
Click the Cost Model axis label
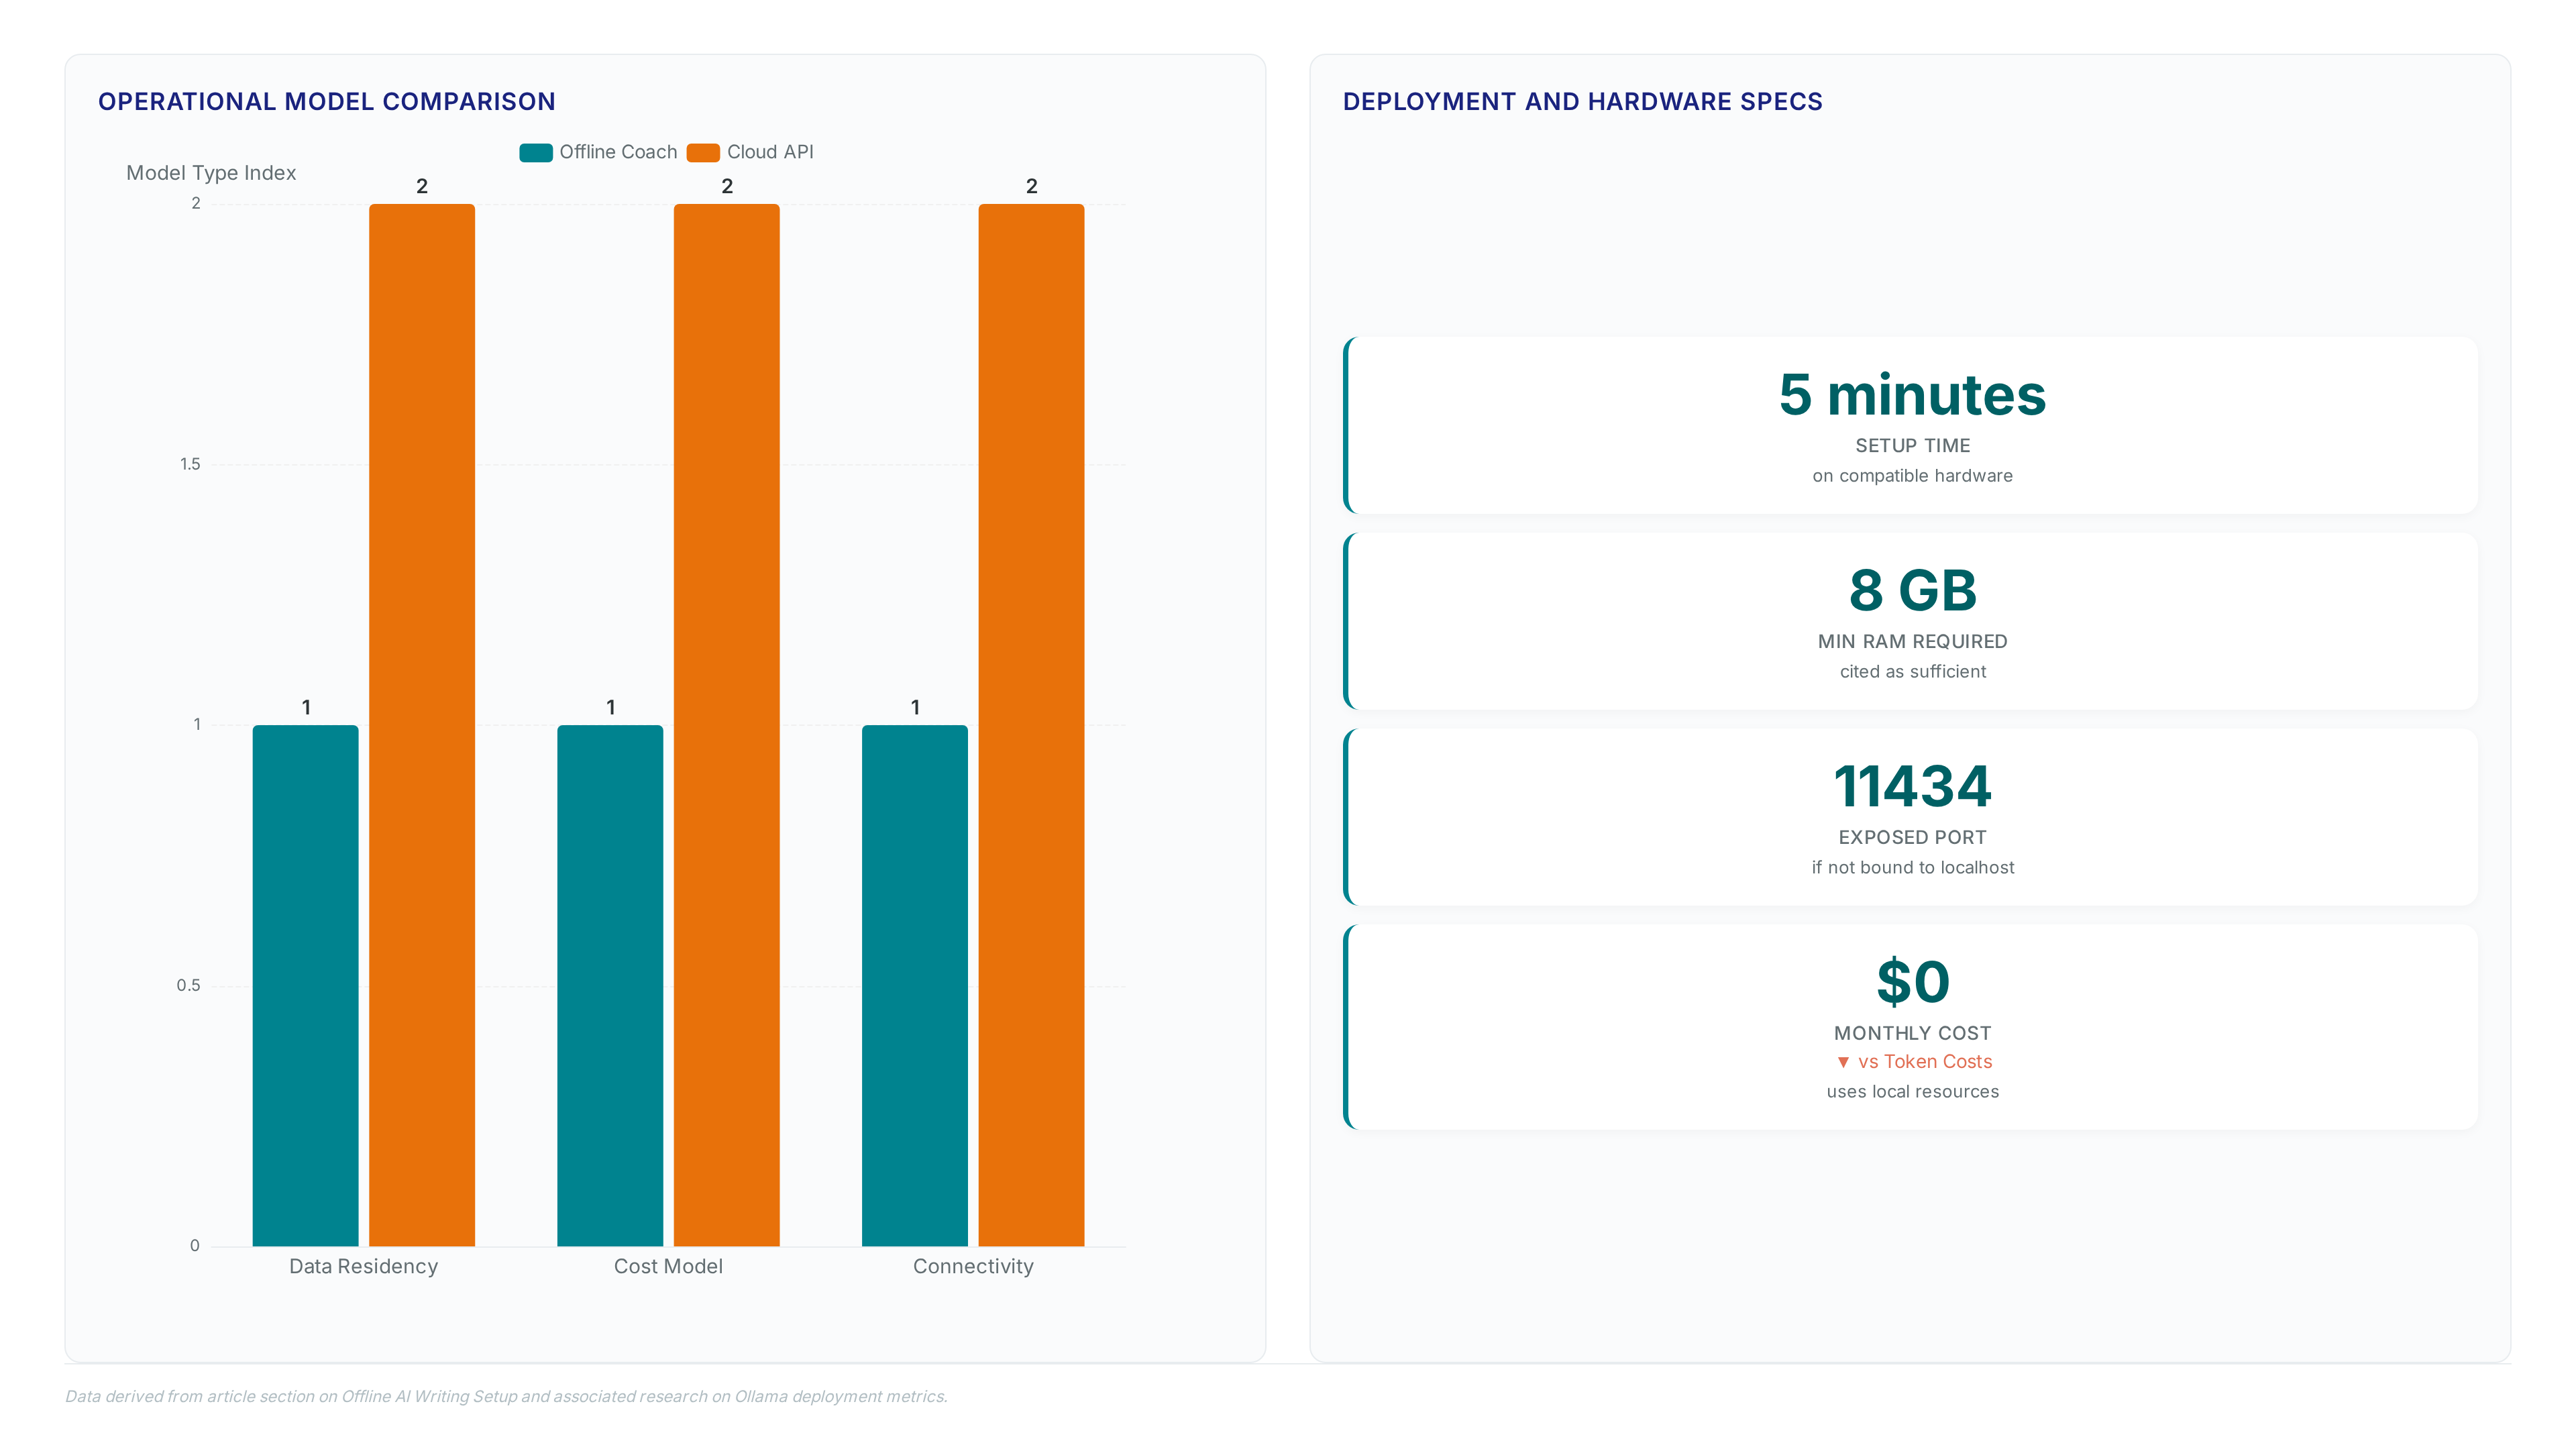(x=668, y=1266)
